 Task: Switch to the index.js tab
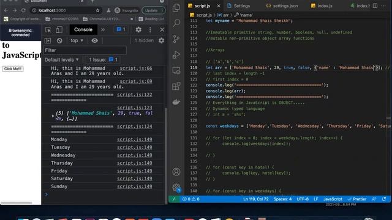322,5
